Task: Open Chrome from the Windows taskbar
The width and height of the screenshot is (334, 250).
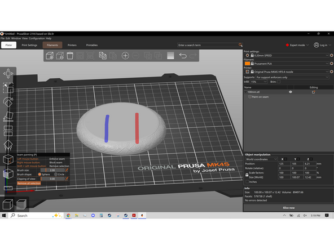Action: pos(68,215)
